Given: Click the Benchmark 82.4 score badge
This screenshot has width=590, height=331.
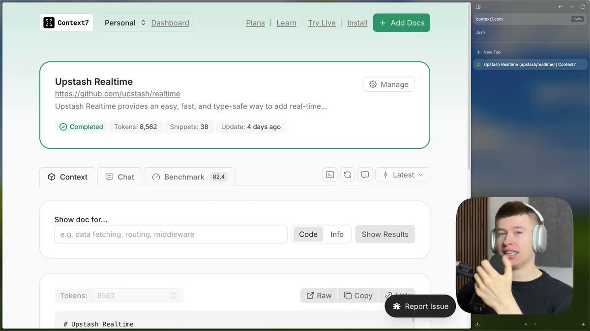Looking at the screenshot, I should 219,177.
